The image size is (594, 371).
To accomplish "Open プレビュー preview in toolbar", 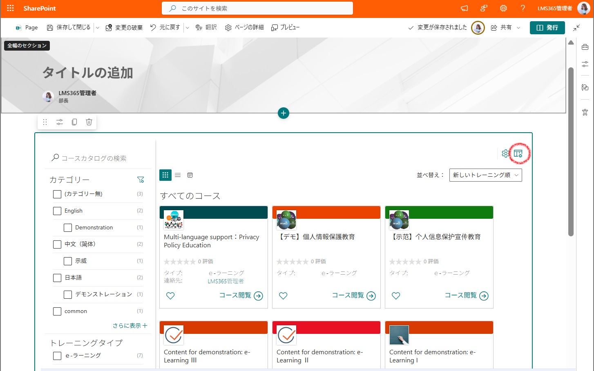I will 286,27.
